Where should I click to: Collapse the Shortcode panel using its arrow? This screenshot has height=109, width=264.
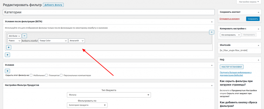pos(258,45)
